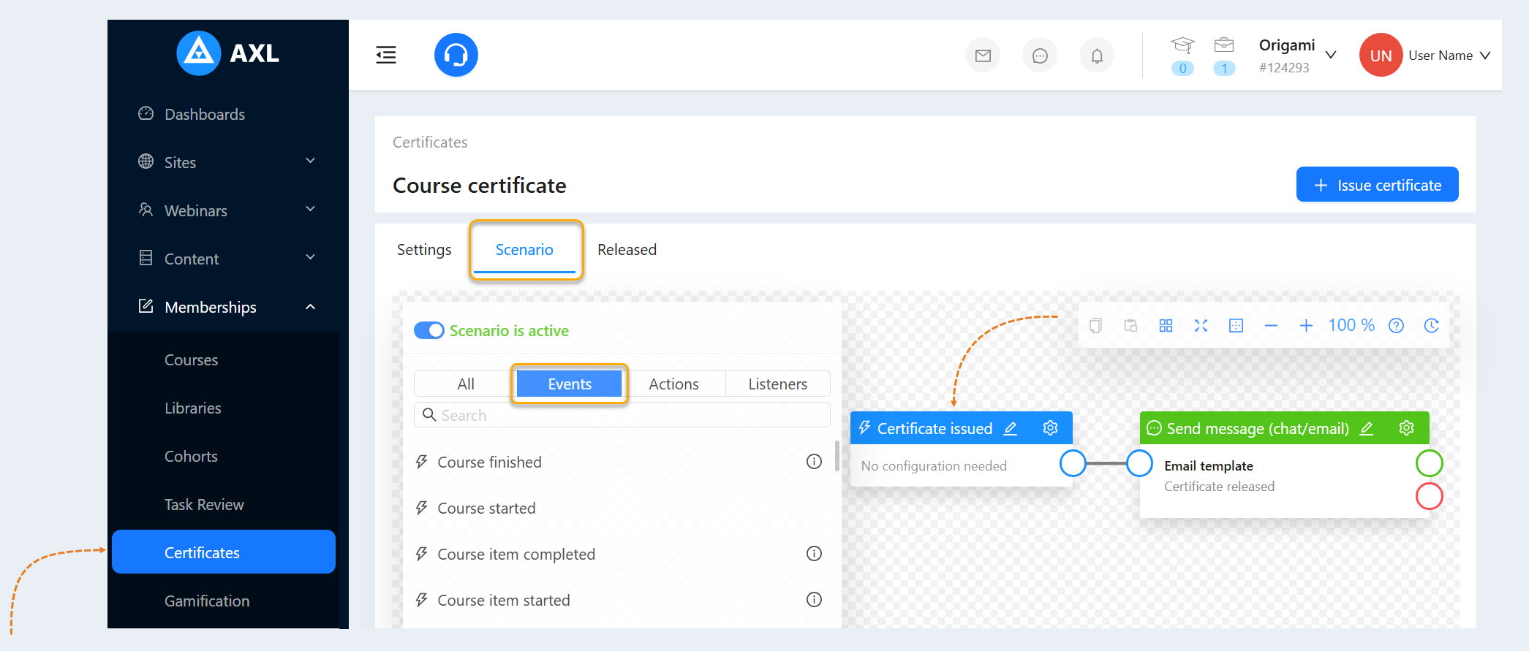
Task: Show info for Course item started event
Action: (814, 600)
